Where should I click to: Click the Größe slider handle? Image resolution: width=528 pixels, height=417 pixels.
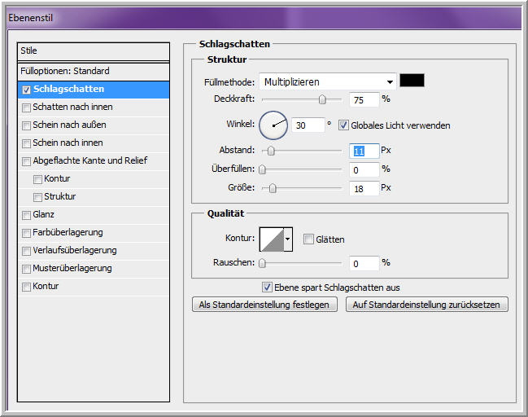coord(273,188)
